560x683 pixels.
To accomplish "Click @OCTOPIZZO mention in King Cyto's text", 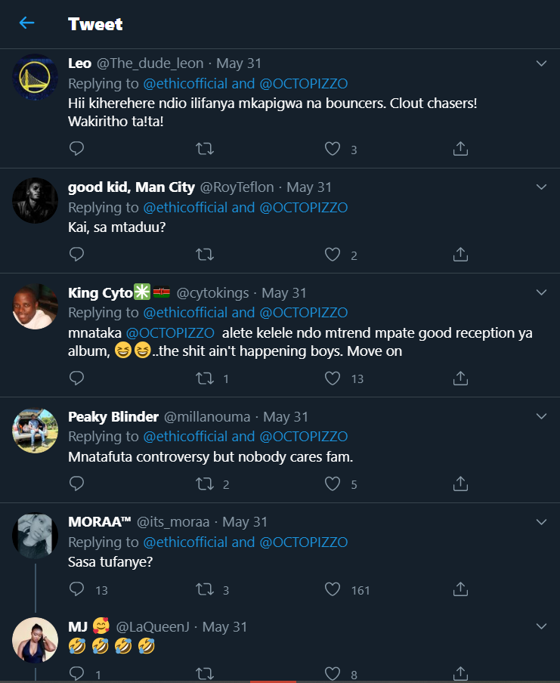I will (170, 332).
